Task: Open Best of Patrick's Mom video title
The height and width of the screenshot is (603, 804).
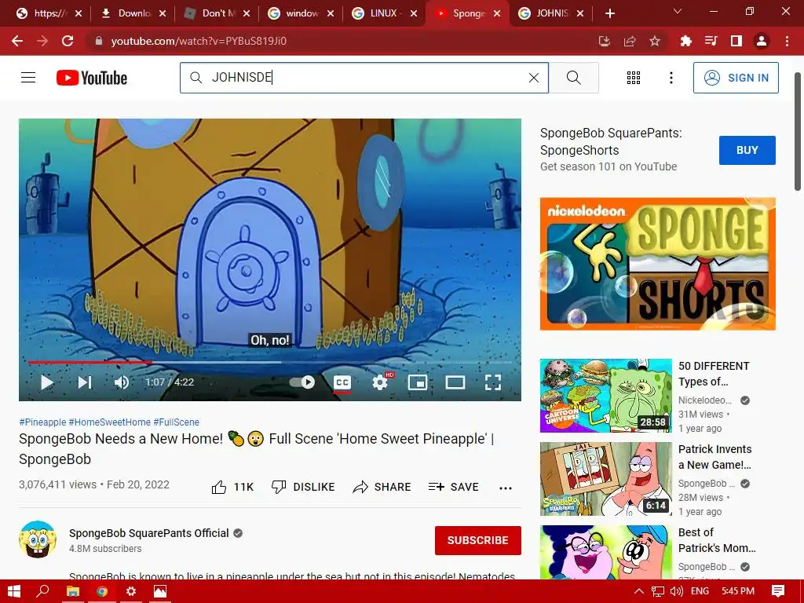Action: point(717,540)
